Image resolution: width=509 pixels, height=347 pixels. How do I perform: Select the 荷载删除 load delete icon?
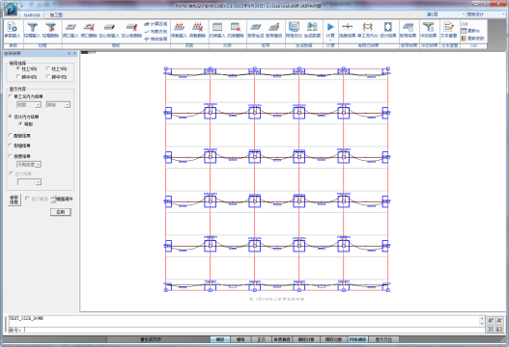point(197,30)
